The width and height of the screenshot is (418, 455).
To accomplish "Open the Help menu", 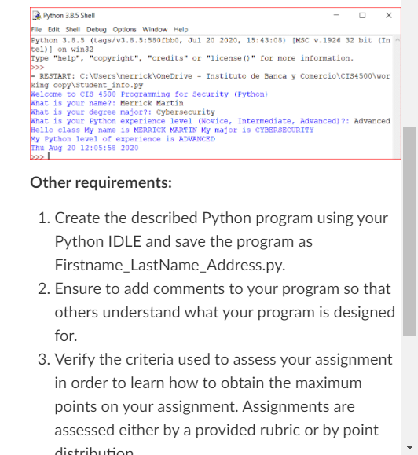I will click(x=181, y=29).
